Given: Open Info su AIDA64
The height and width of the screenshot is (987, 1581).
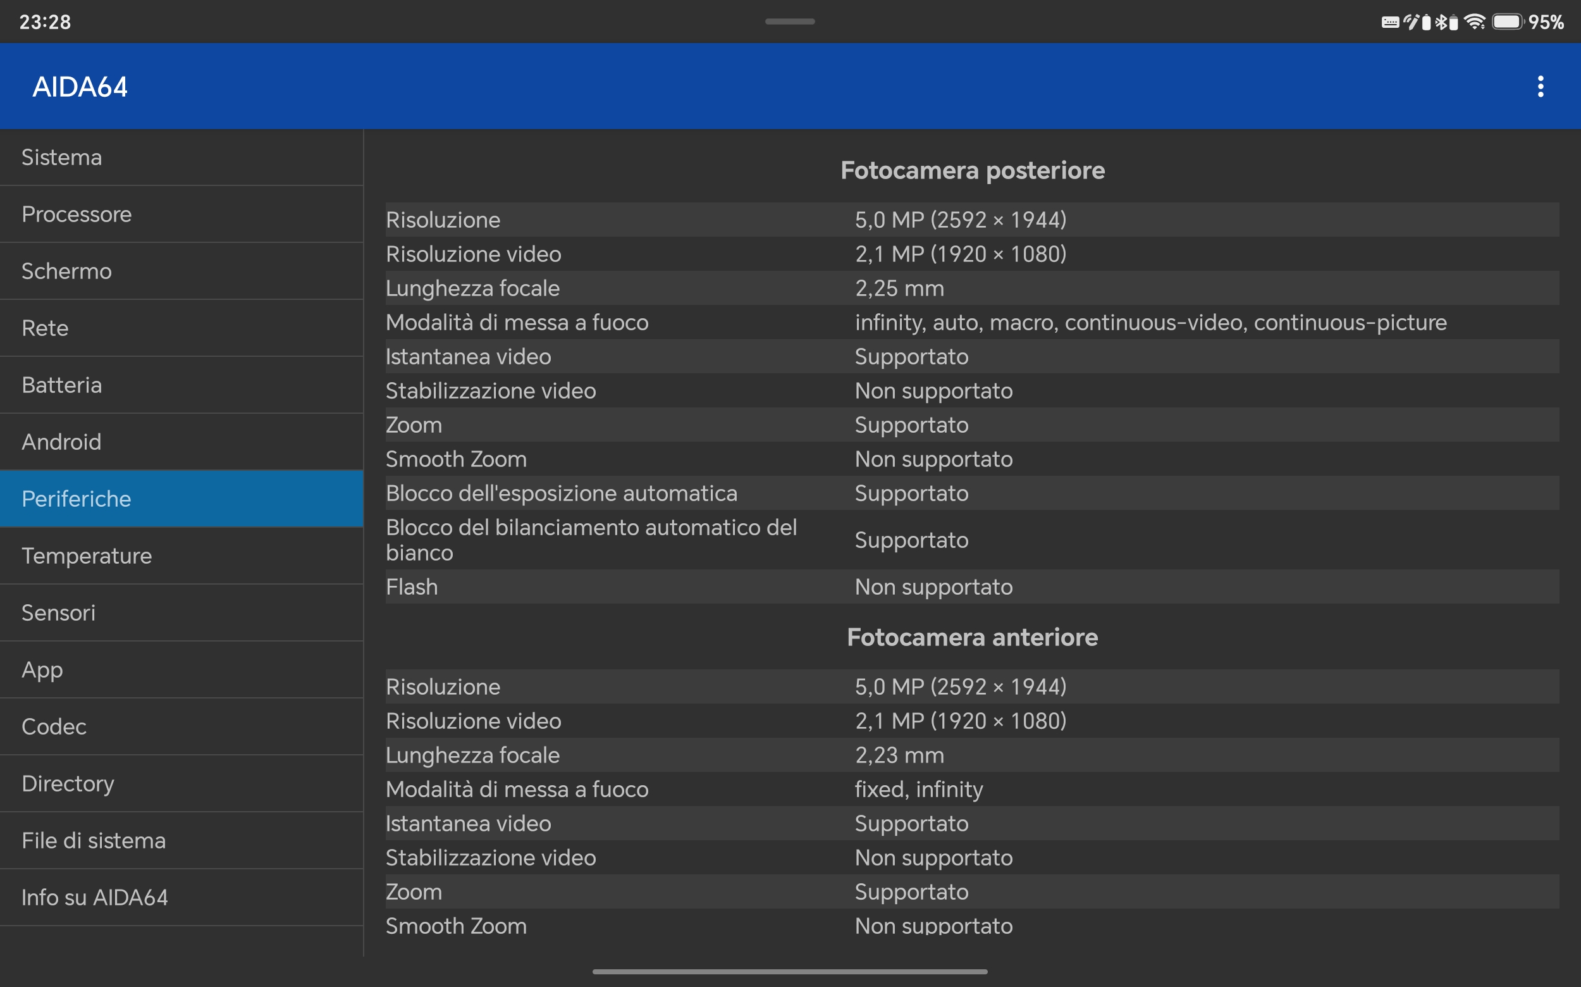Looking at the screenshot, I should (181, 897).
